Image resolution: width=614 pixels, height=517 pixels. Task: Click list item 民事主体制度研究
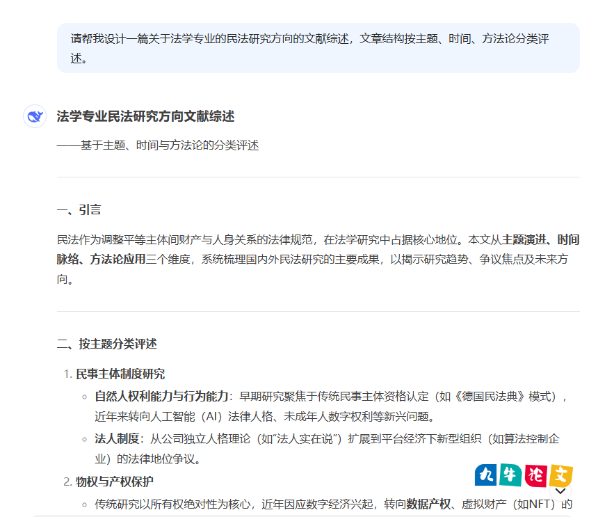(120, 374)
